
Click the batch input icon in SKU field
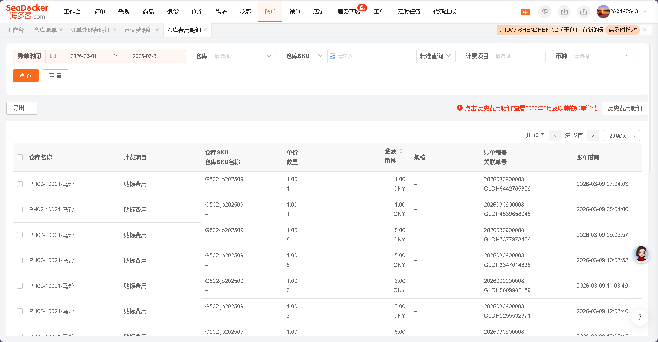click(x=332, y=56)
